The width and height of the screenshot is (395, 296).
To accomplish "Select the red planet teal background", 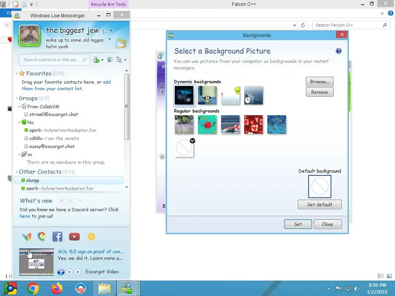I will point(207,124).
